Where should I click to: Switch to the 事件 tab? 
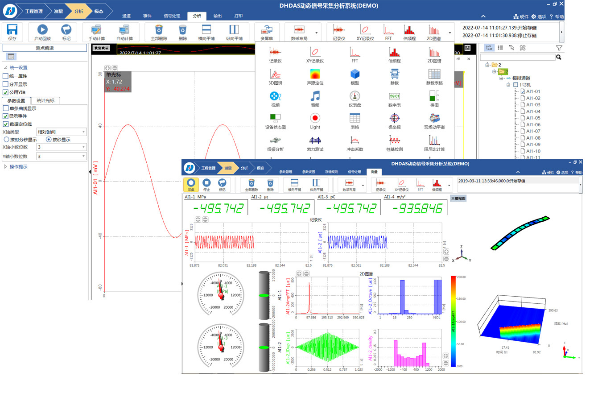pos(148,16)
